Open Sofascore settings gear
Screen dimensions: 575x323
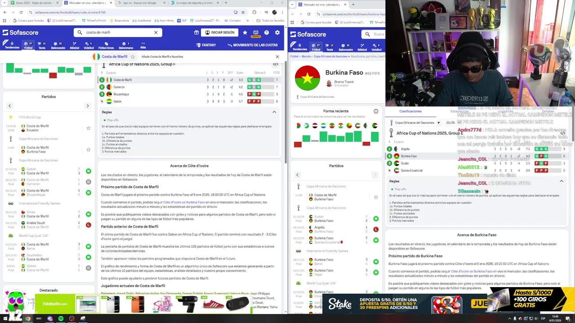277,32
